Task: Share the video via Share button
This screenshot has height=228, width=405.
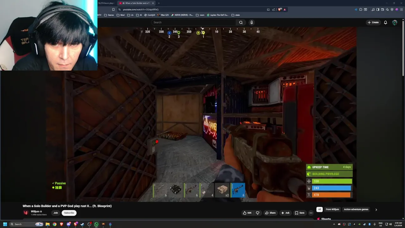Action: click(270, 213)
